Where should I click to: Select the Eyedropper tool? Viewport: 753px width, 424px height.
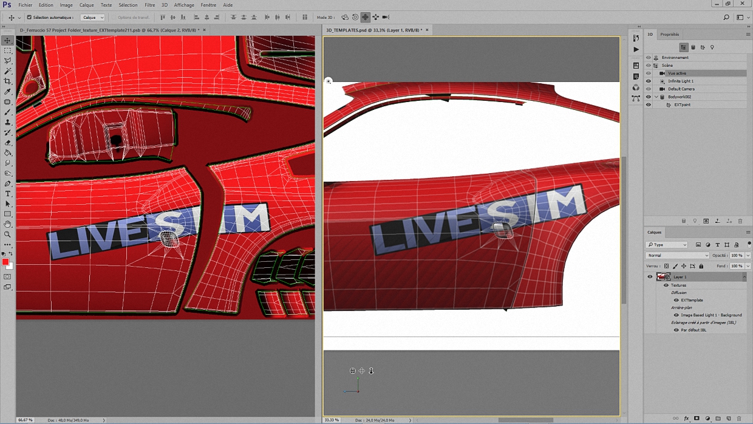point(8,92)
